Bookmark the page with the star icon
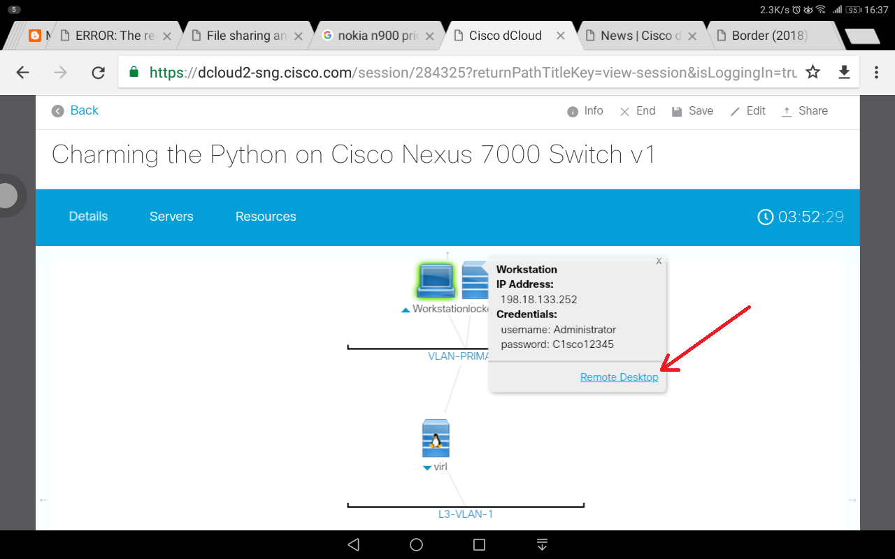895x559 pixels. (812, 71)
